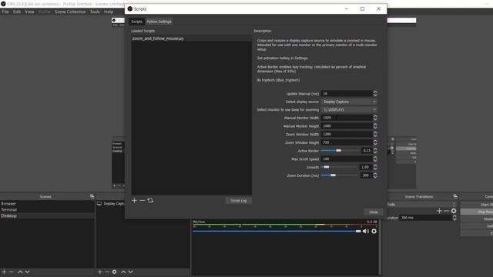Click the highlighted Stop Recording button in Controls

click(x=477, y=212)
